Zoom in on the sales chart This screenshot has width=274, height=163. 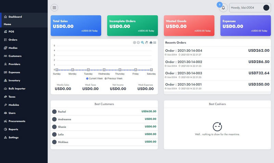tap(134, 43)
